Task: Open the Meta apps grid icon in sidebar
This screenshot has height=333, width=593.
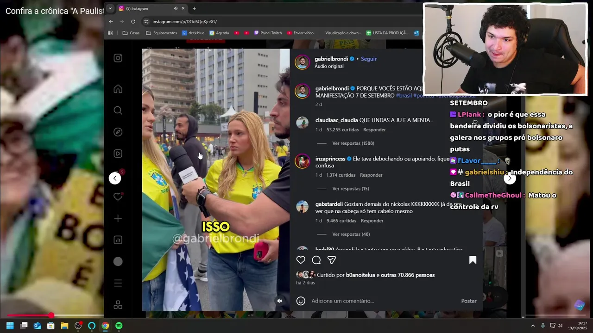Action: coord(118,305)
